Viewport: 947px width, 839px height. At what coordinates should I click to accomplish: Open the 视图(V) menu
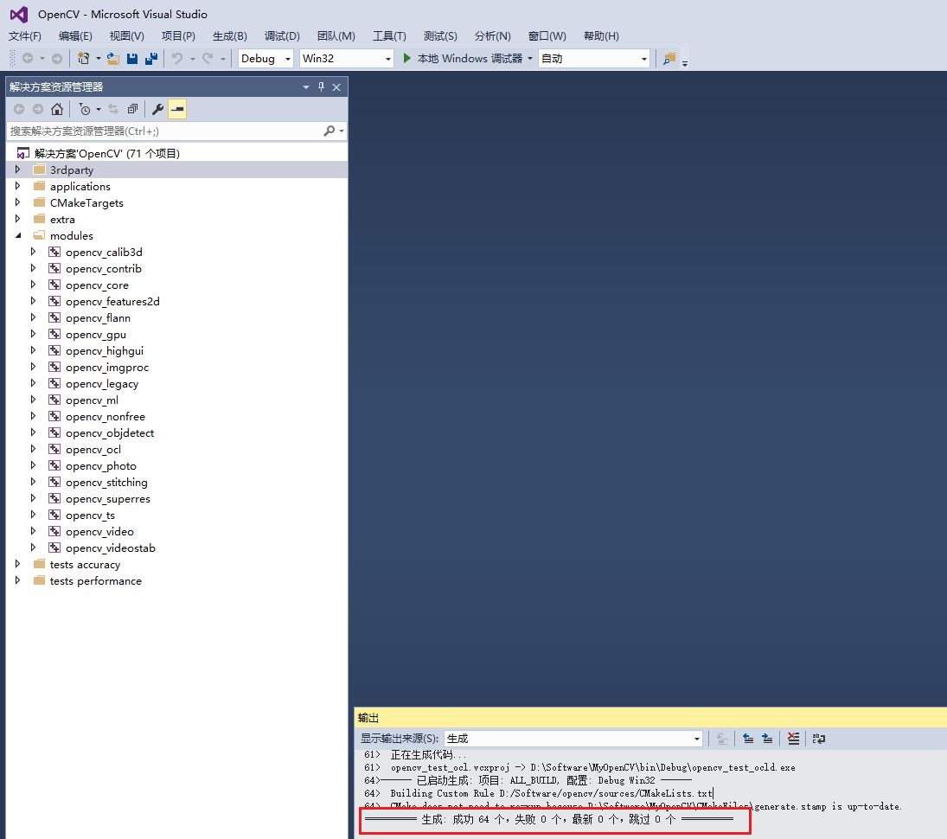pyautogui.click(x=127, y=36)
